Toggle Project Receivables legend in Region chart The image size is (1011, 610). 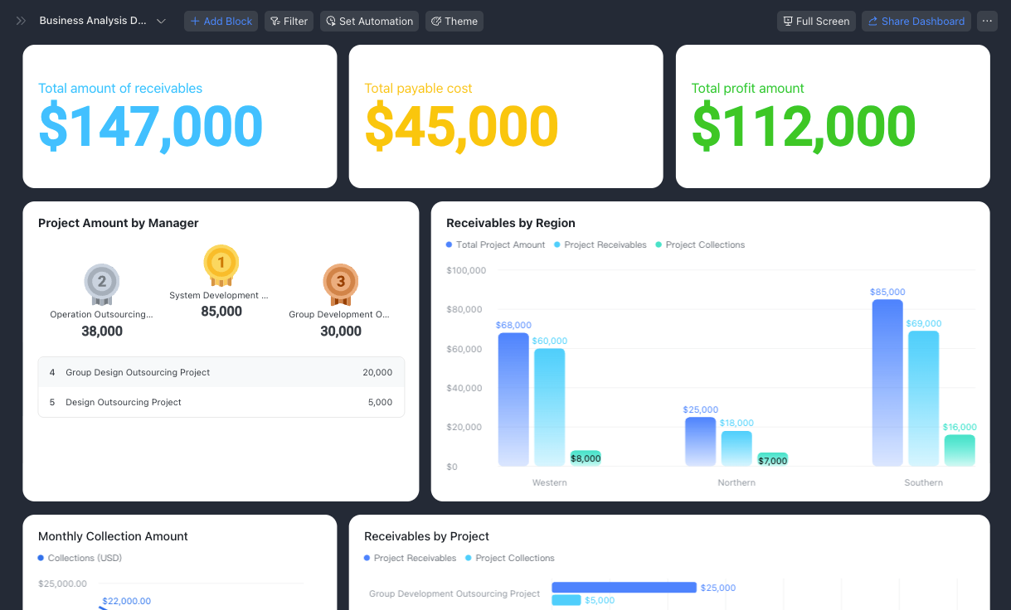(600, 244)
